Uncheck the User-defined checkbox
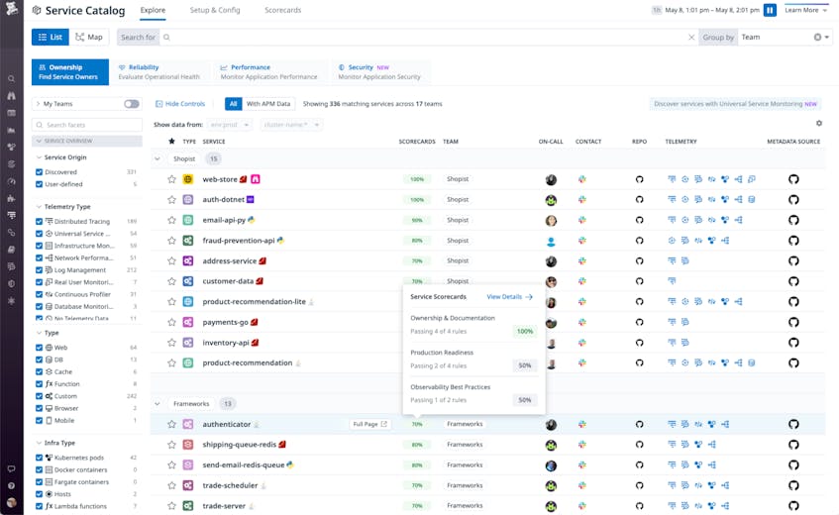Screen dimensions: 839x515 tap(39, 184)
